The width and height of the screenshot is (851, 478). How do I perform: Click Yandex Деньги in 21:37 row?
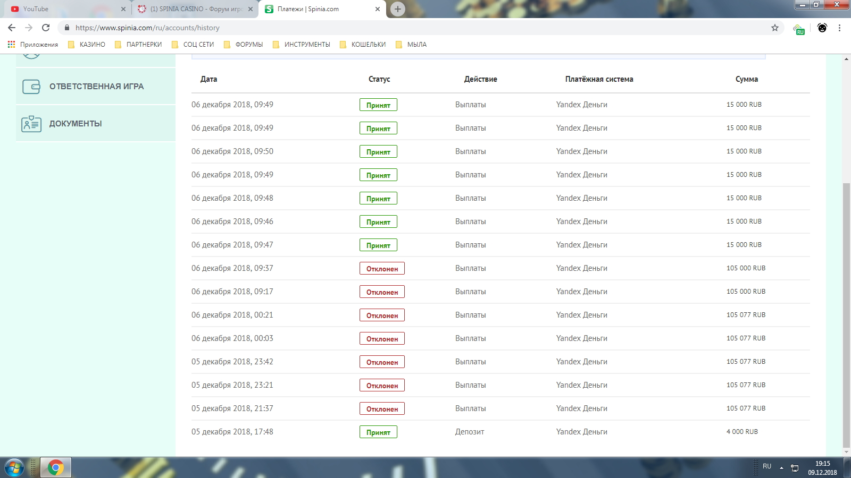click(582, 408)
